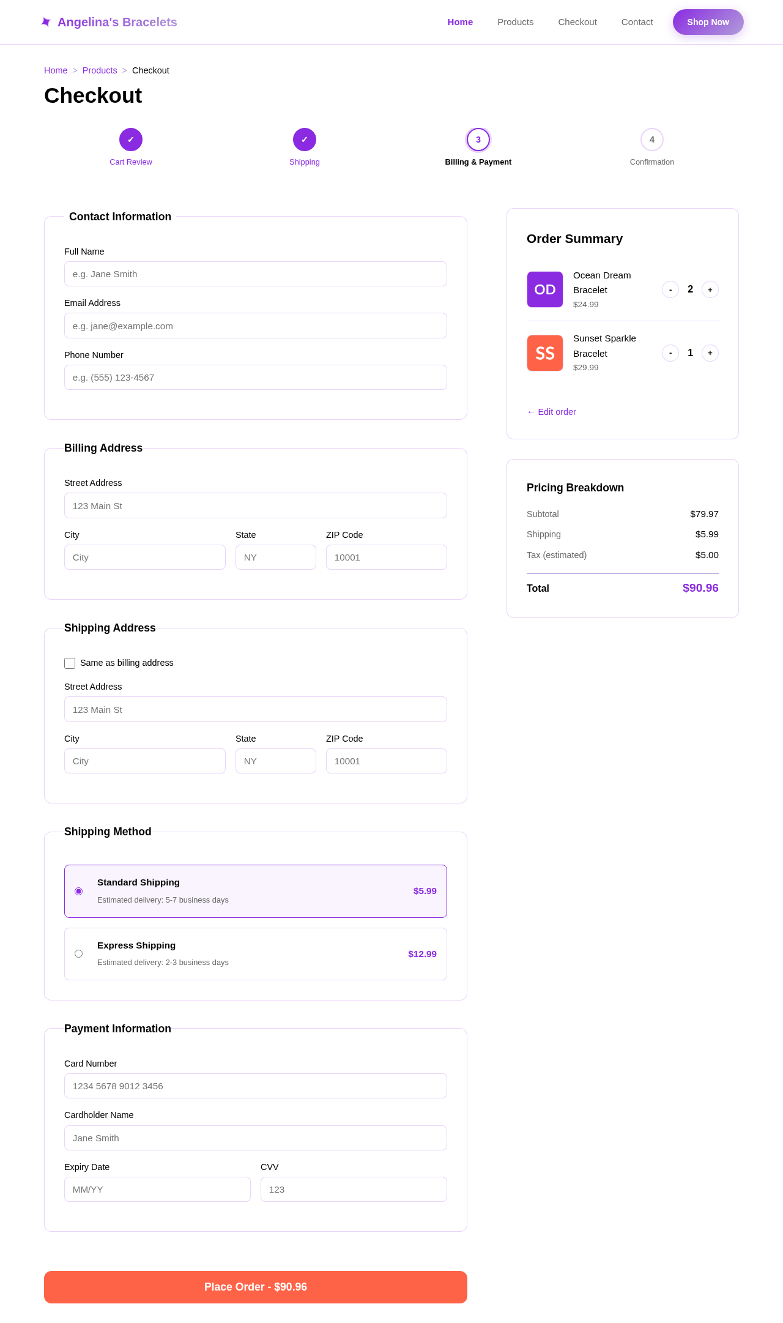Screen dimensions: 783x1323
Task: Focus the Billing ZIP Code field
Action: [x=387, y=557]
